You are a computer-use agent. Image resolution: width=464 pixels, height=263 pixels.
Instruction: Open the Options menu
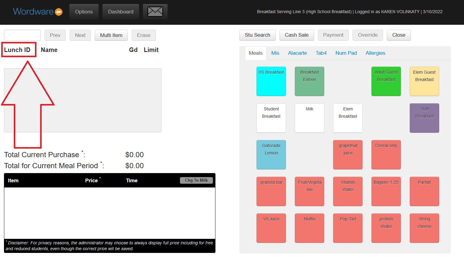[x=84, y=12]
